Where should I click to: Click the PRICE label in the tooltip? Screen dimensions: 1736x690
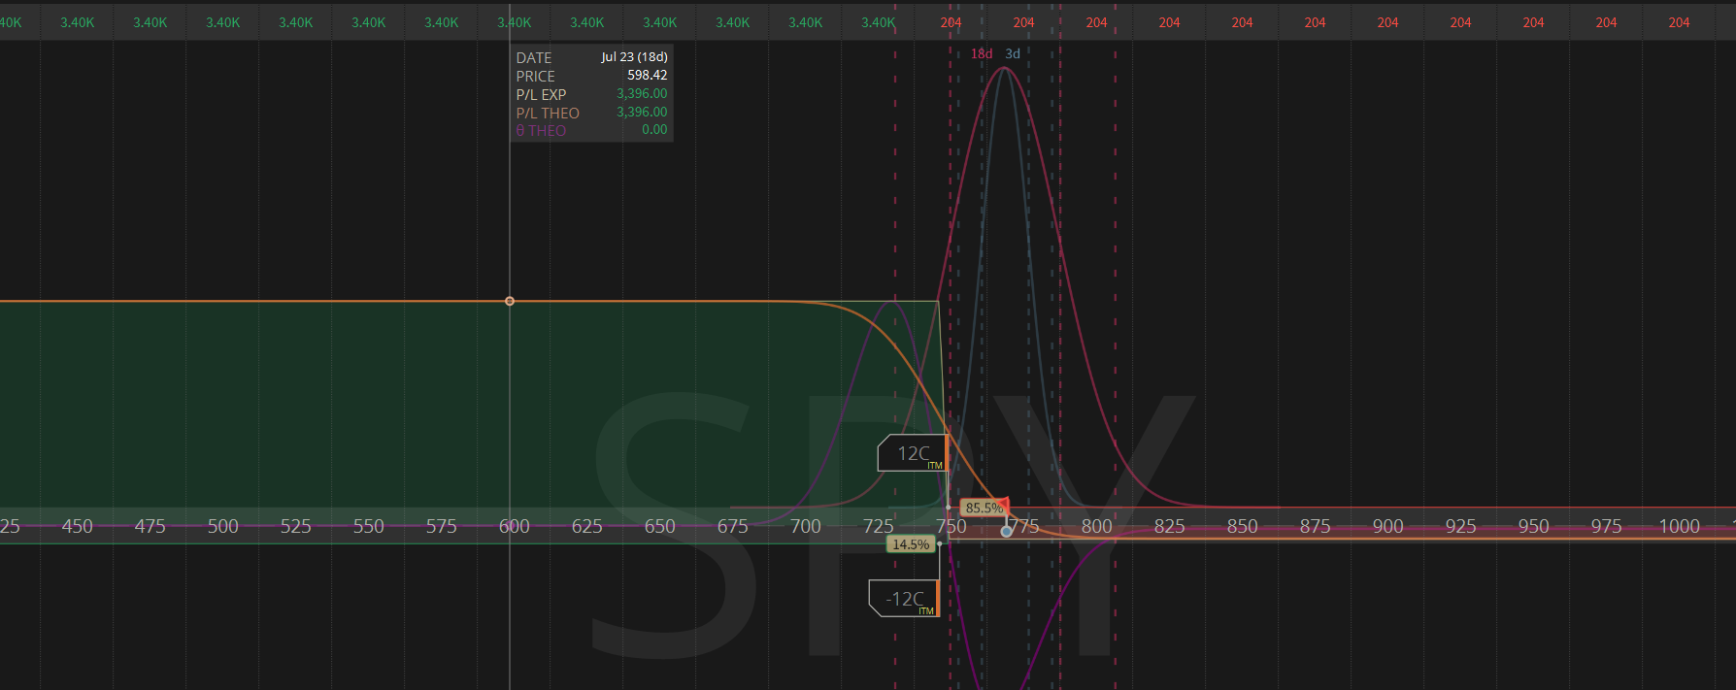[536, 76]
